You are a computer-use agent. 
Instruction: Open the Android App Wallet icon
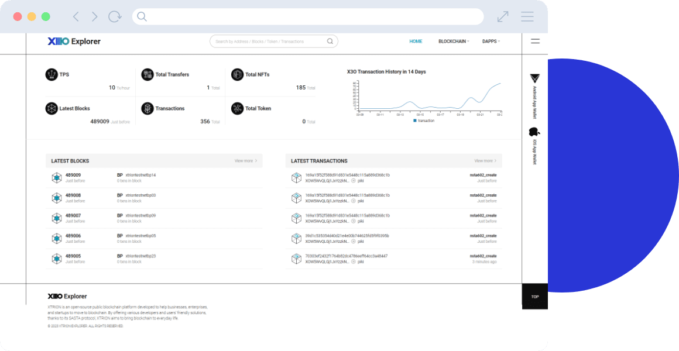pos(534,78)
